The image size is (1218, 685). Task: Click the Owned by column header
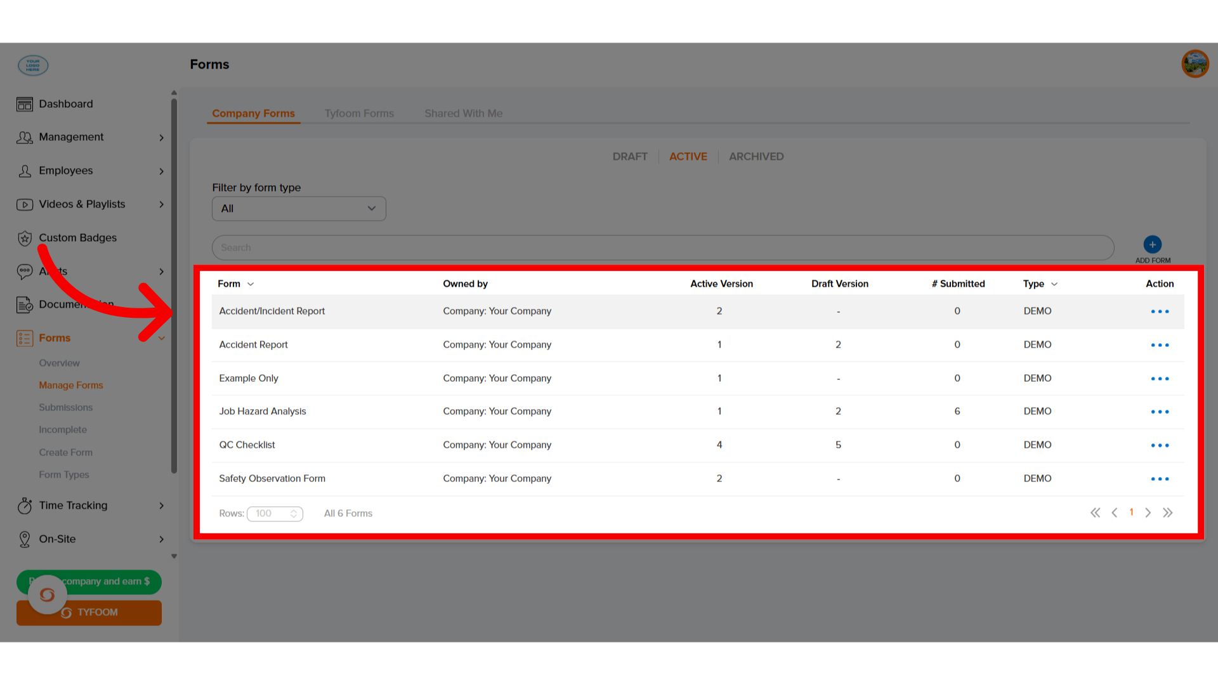click(x=465, y=284)
